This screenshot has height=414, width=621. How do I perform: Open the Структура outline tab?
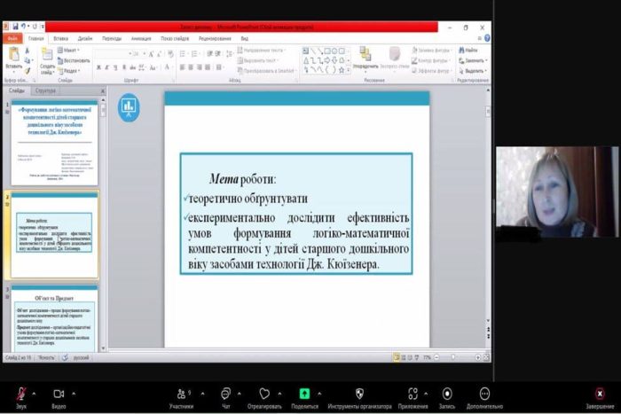45,90
